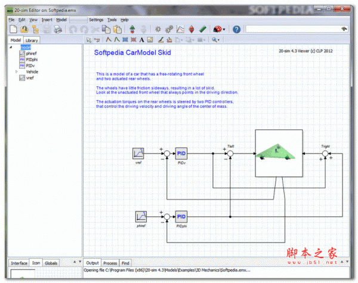Switch to the Interface tab
Screen dimensions: 358x283
19,263
